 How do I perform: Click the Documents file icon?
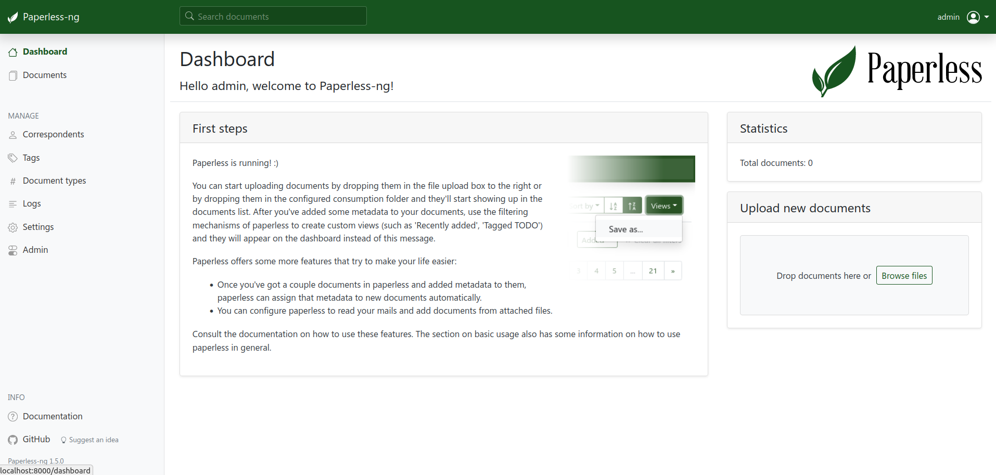[13, 75]
